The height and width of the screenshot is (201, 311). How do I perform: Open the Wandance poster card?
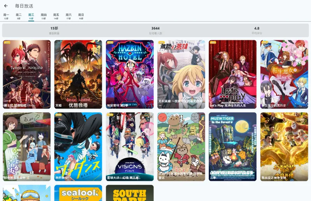[x=78, y=147]
